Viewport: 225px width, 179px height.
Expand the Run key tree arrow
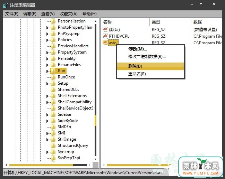click(47, 71)
